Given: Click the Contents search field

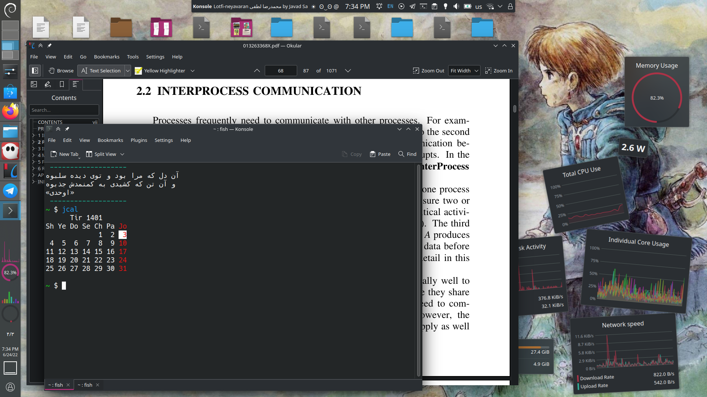Looking at the screenshot, I should [64, 110].
